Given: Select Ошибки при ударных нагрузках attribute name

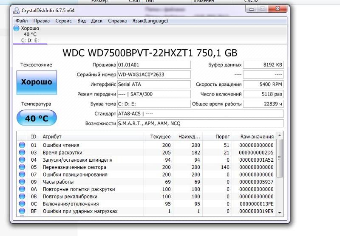Looking at the screenshot, I should 80,211.
